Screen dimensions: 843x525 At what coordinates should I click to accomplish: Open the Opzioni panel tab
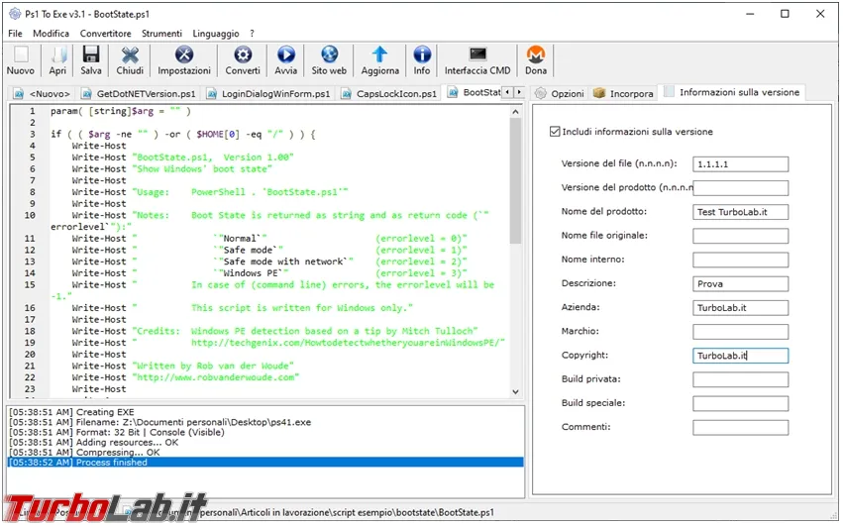coord(560,93)
